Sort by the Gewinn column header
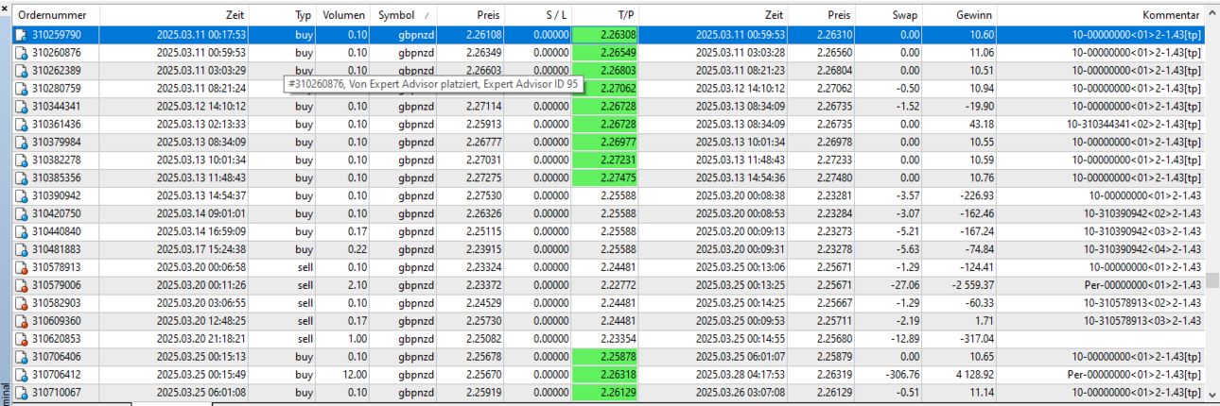Viewport: 1220px width, 406px height. point(959,16)
